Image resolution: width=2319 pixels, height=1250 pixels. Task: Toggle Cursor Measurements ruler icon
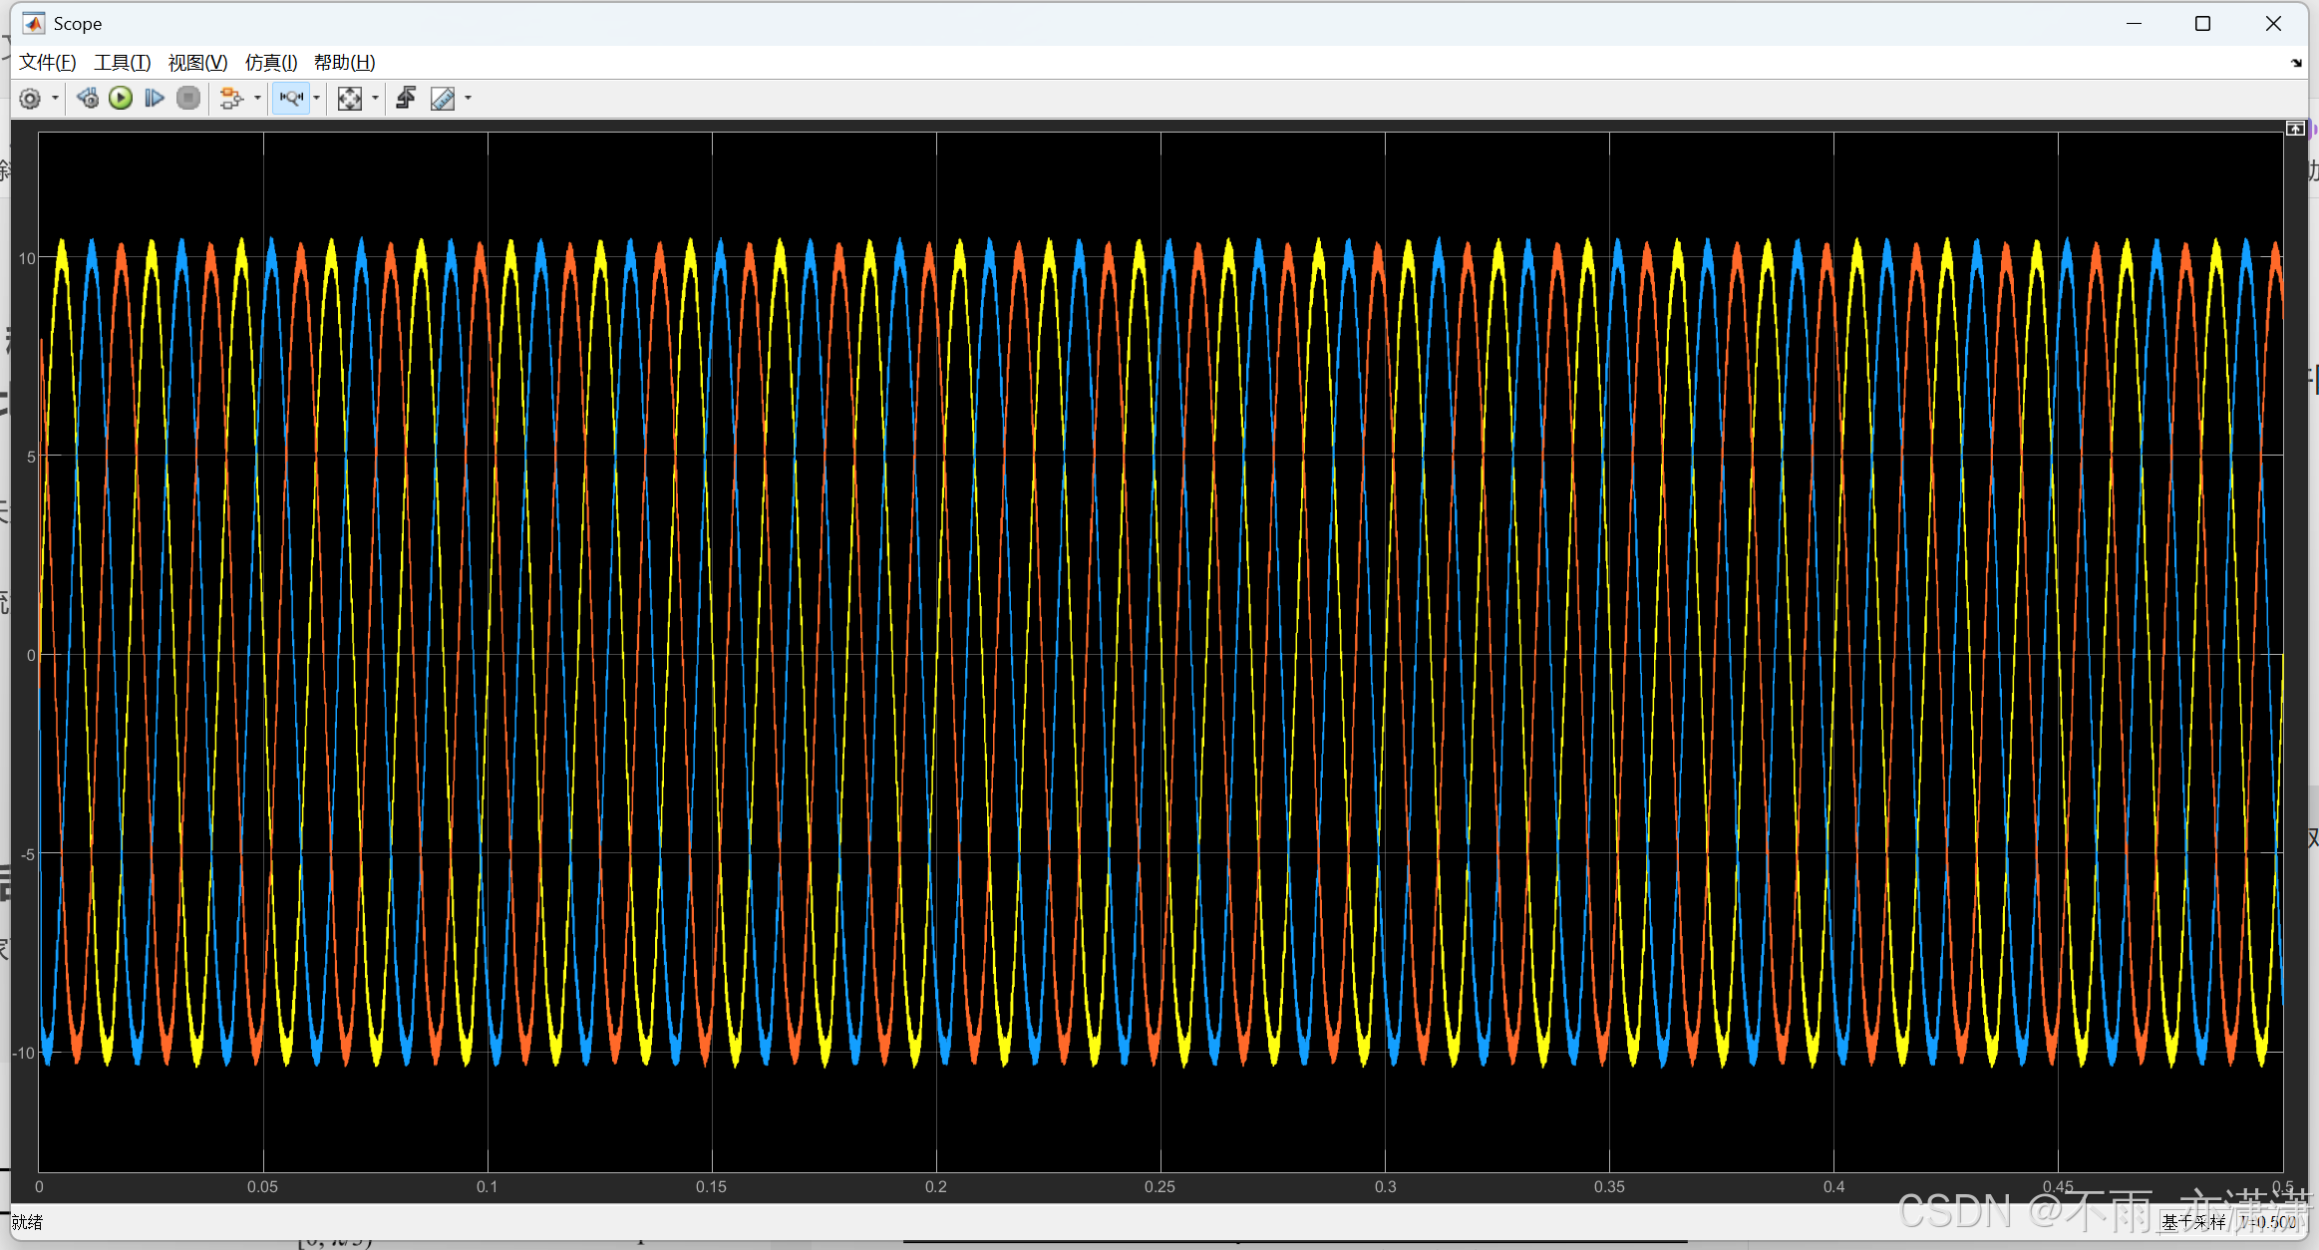tap(442, 98)
